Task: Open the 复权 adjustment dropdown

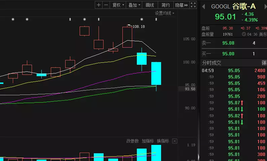Action: click(x=118, y=5)
